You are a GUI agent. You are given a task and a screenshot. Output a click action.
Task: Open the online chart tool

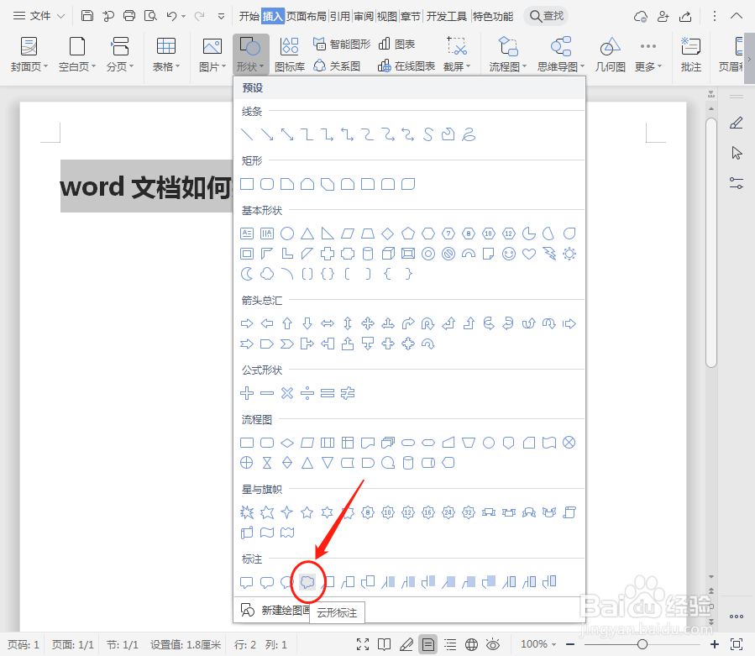coord(406,66)
